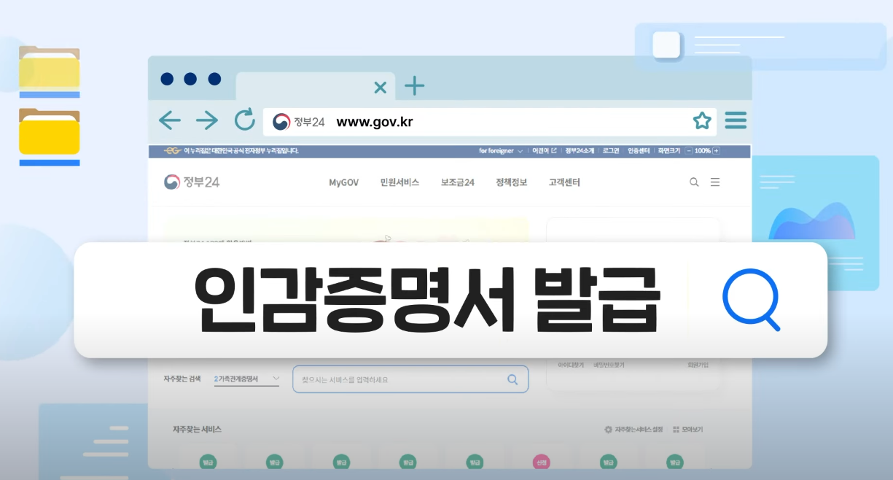Bookmark the page using the star icon
The image size is (893, 480).
(702, 120)
